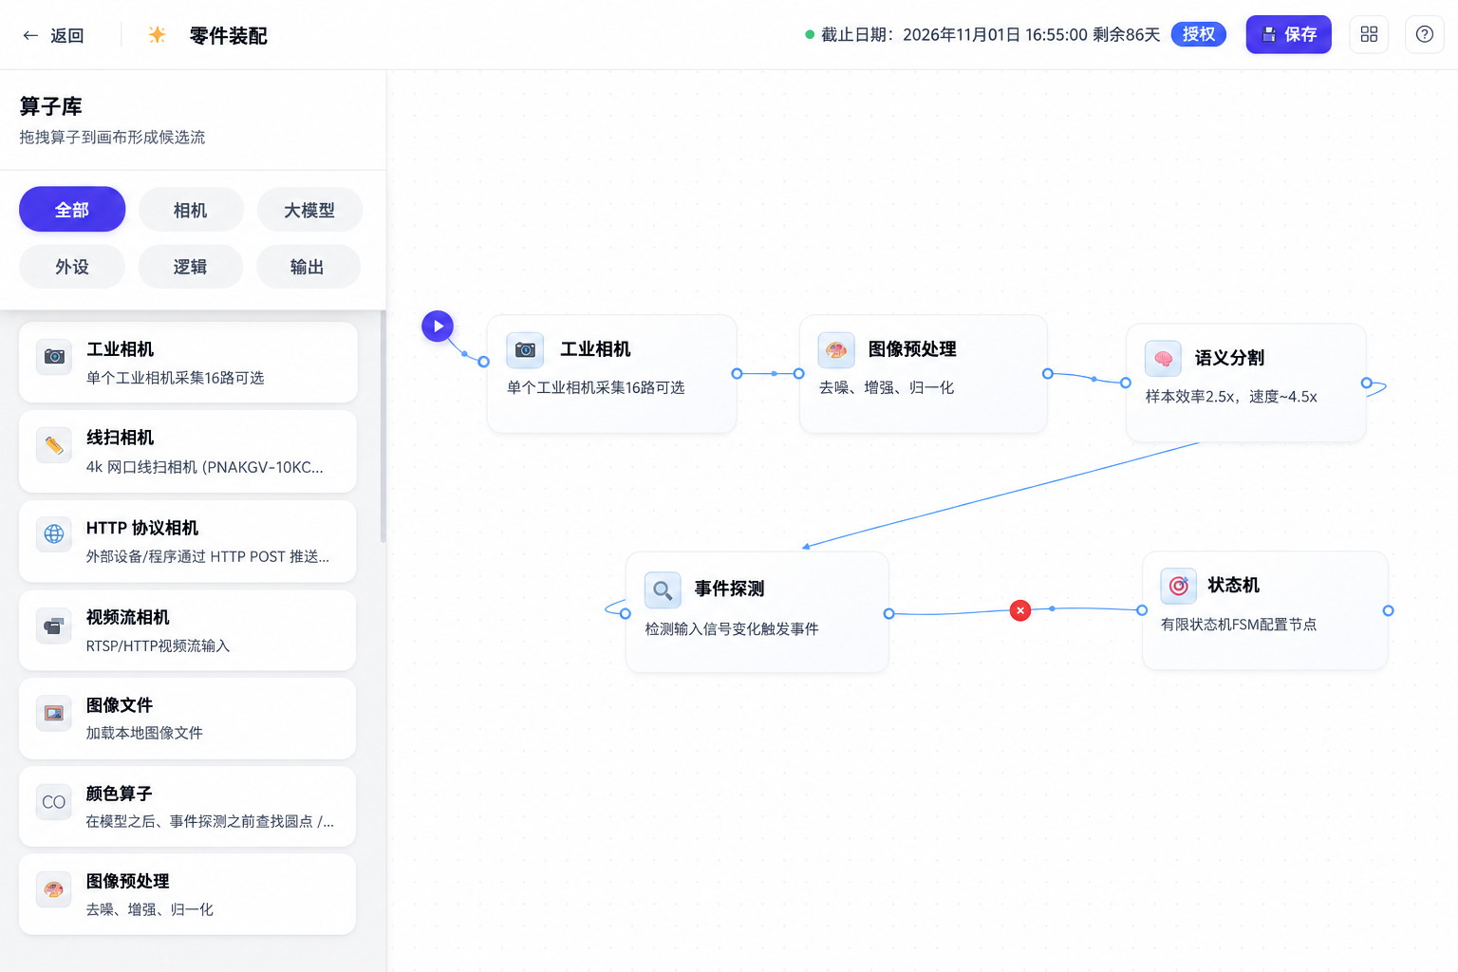Open the grid layout icon in header
The width and height of the screenshot is (1458, 972).
pos(1369,34)
